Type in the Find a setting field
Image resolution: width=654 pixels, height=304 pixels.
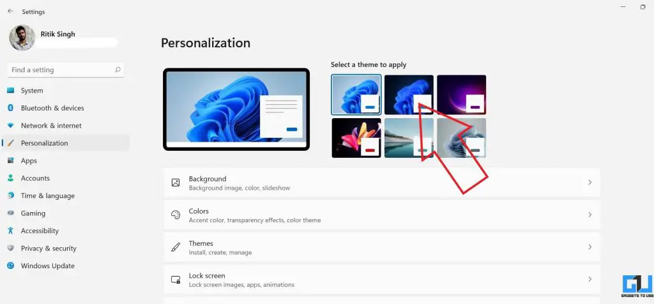pyautogui.click(x=61, y=70)
